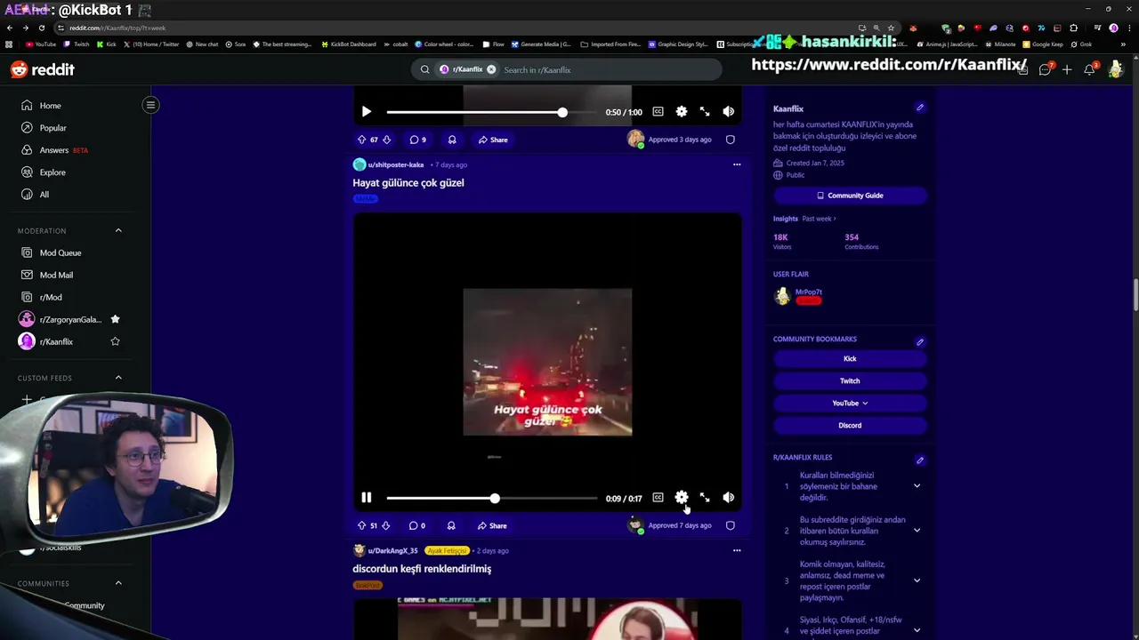The width and height of the screenshot is (1139, 640).
Task: Open the post with 9 comments
Action: (417, 140)
